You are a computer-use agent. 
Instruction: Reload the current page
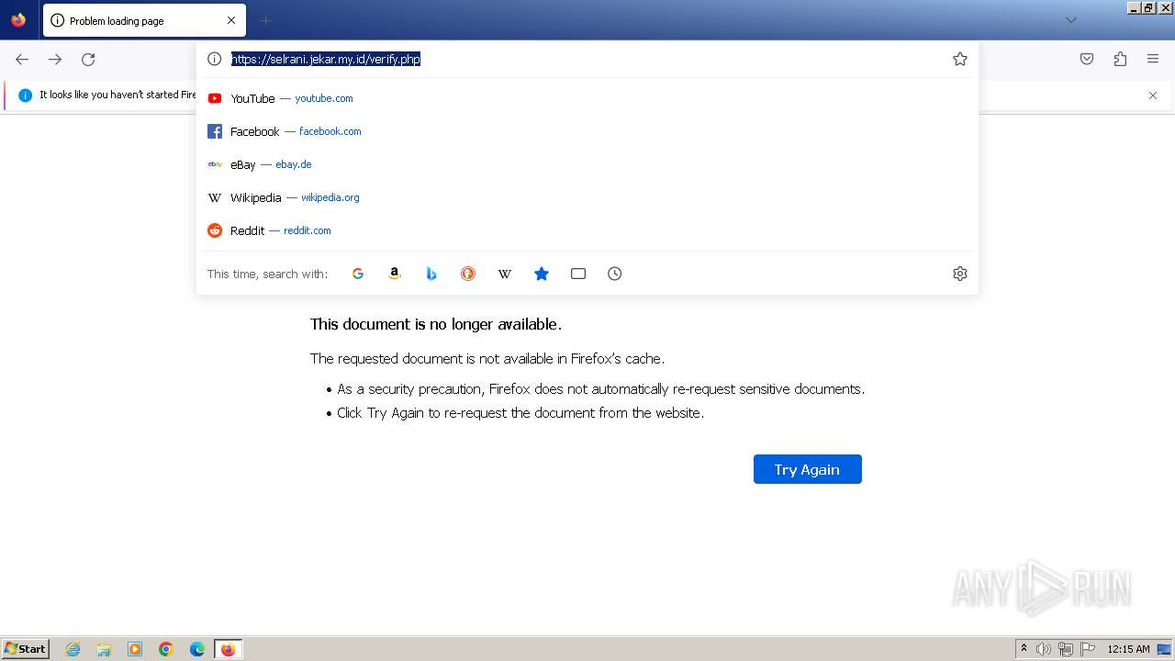coord(88,59)
